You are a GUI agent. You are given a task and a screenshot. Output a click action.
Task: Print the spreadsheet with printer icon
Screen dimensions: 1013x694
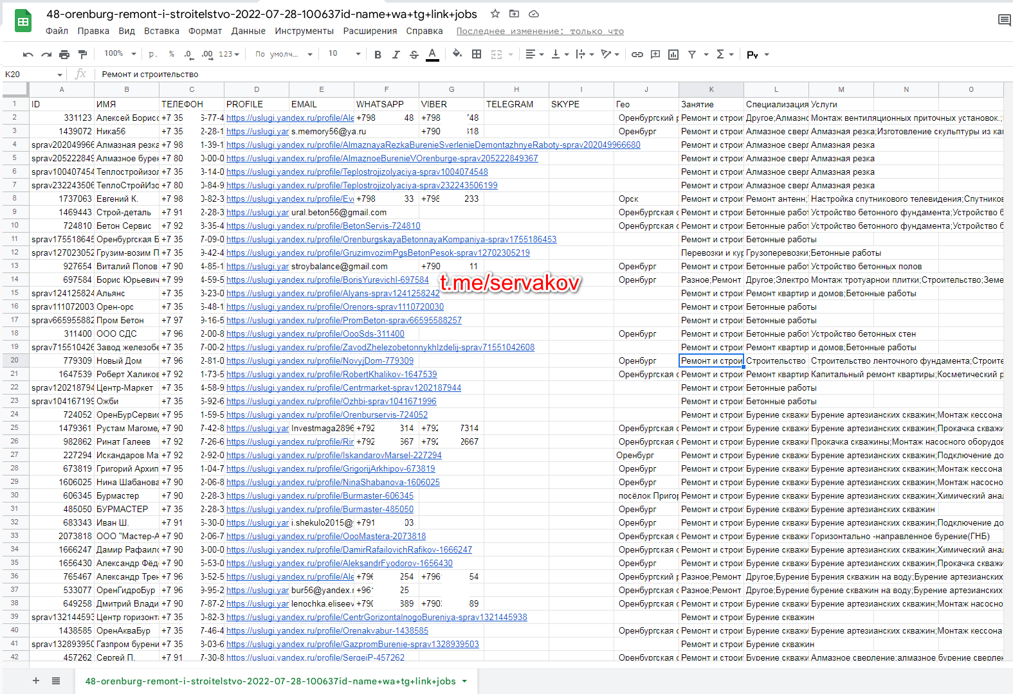click(x=64, y=55)
